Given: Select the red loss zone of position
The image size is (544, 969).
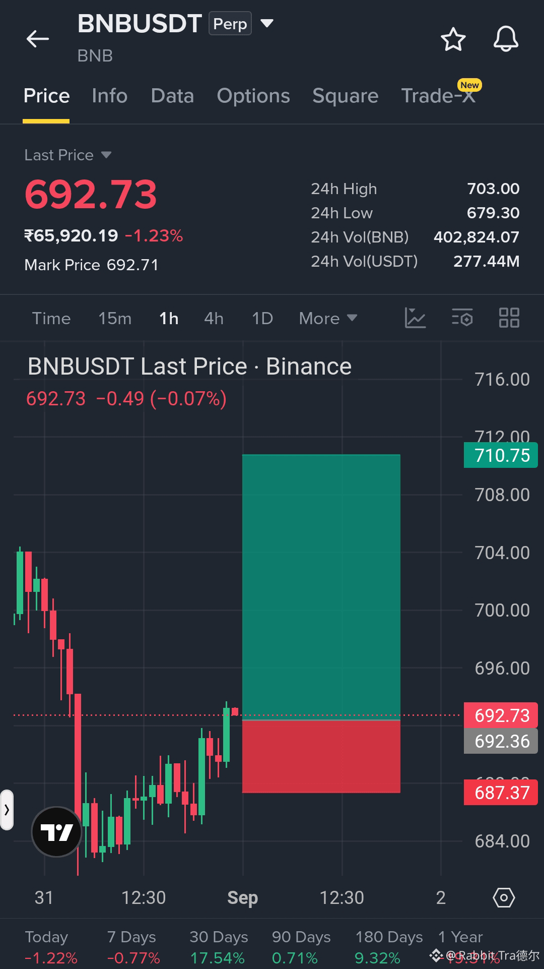Looking at the screenshot, I should click(x=321, y=756).
